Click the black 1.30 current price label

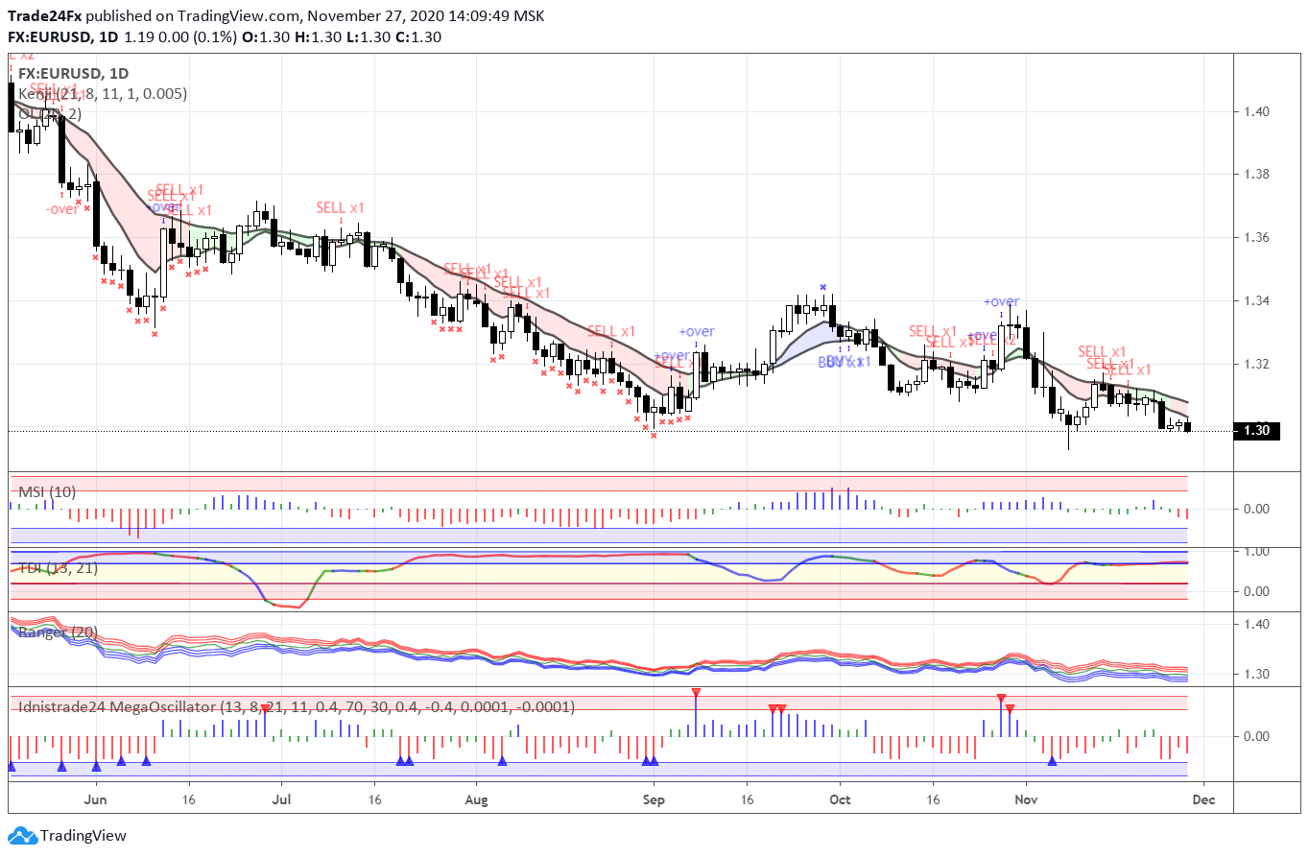click(x=1257, y=430)
